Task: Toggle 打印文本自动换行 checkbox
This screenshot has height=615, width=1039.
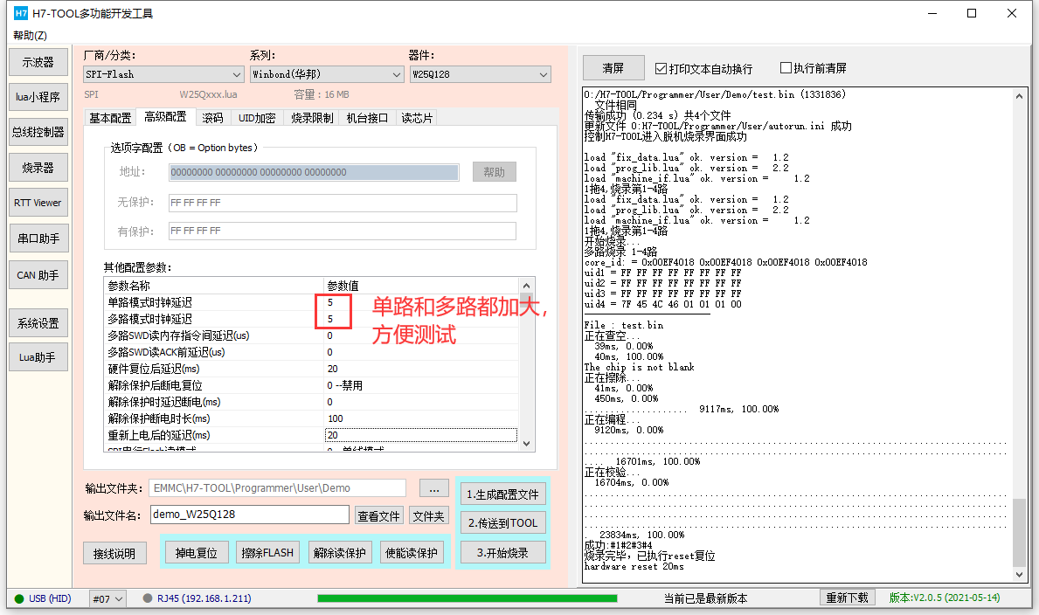Action: tap(660, 68)
